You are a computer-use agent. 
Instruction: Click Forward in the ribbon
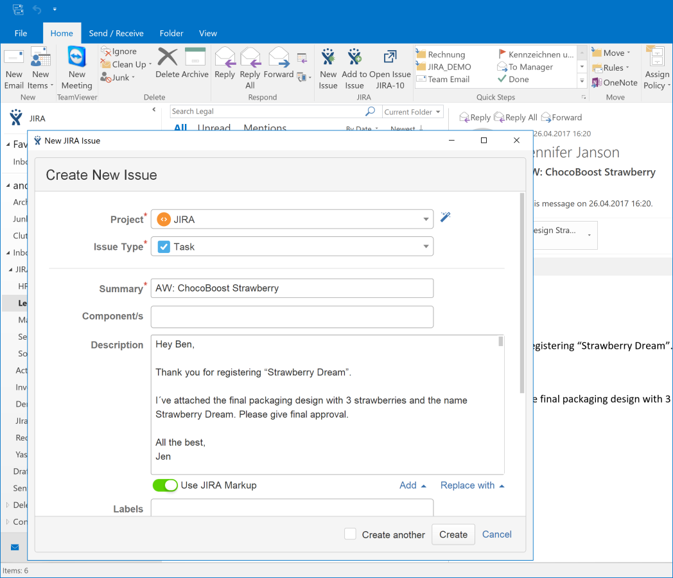tap(279, 63)
